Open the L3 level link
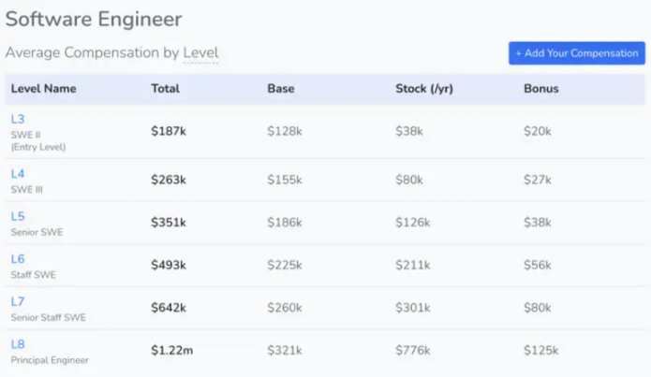The width and height of the screenshot is (651, 377). (x=18, y=120)
